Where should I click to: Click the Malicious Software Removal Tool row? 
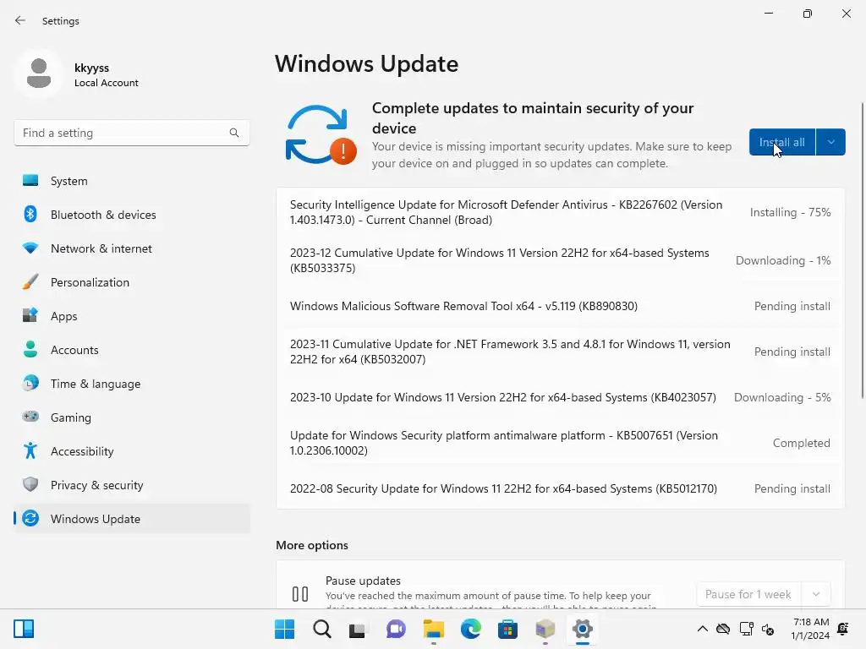[x=560, y=306]
